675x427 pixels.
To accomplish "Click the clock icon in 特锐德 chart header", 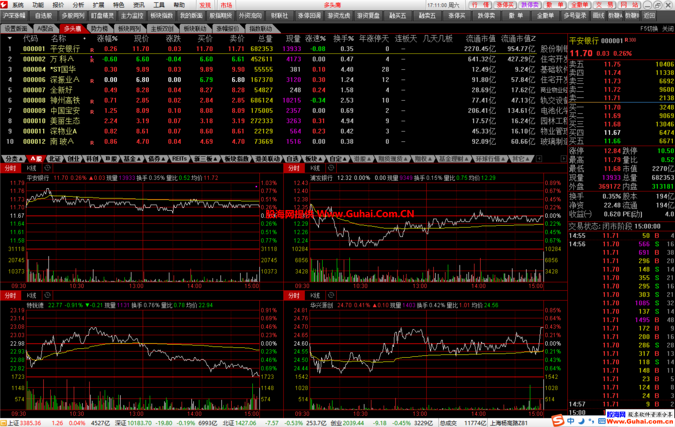I will (x=47, y=295).
